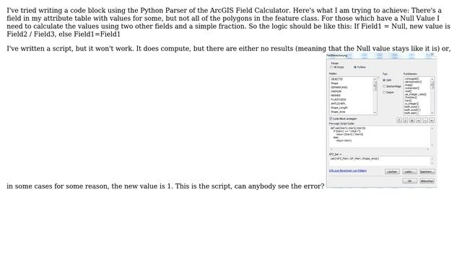Confirm the calculation with OK
Viewport: 462px width, 259px height.
tap(409, 181)
